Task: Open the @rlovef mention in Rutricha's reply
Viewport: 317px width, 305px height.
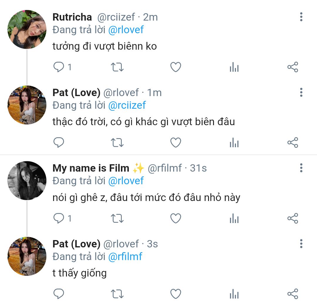Action: click(x=126, y=30)
